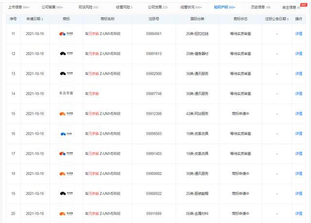Image resolution: width=311 pixels, height=223 pixels.
Task: Click the 42类-网站服务 class cell
Action: 197,114
